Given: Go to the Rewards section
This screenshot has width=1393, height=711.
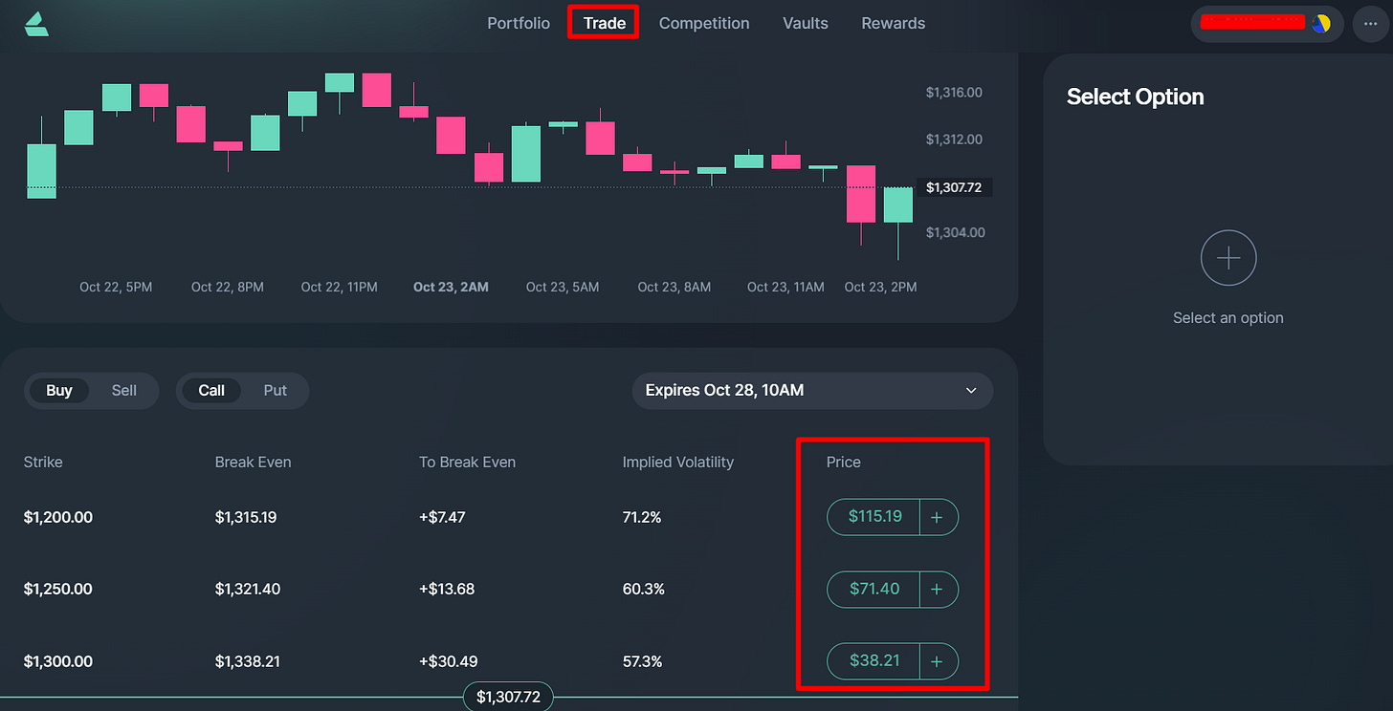Looking at the screenshot, I should click(x=893, y=23).
